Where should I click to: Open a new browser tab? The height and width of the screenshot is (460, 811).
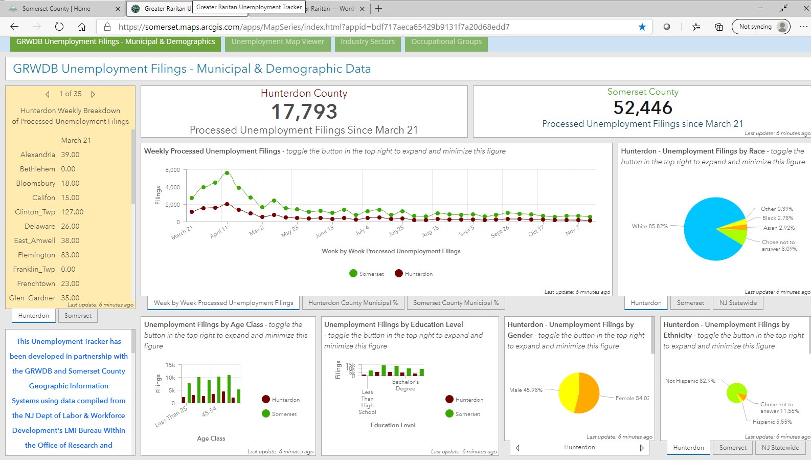[x=378, y=9]
